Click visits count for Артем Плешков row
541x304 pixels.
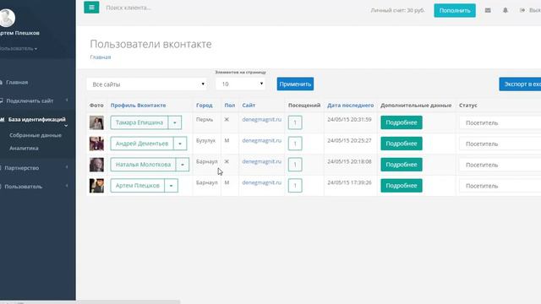coord(295,186)
